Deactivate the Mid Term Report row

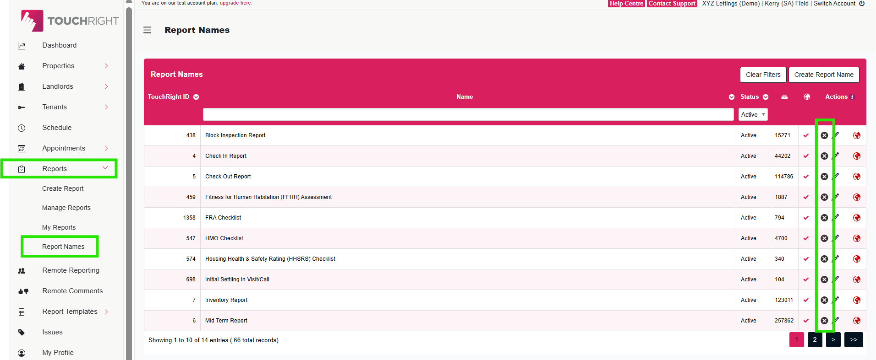(824, 321)
